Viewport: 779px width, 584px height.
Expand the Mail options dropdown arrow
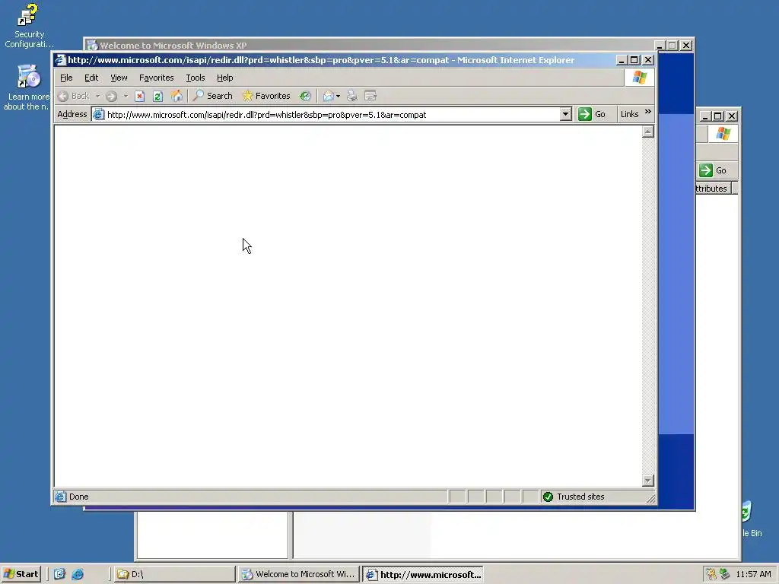339,97
